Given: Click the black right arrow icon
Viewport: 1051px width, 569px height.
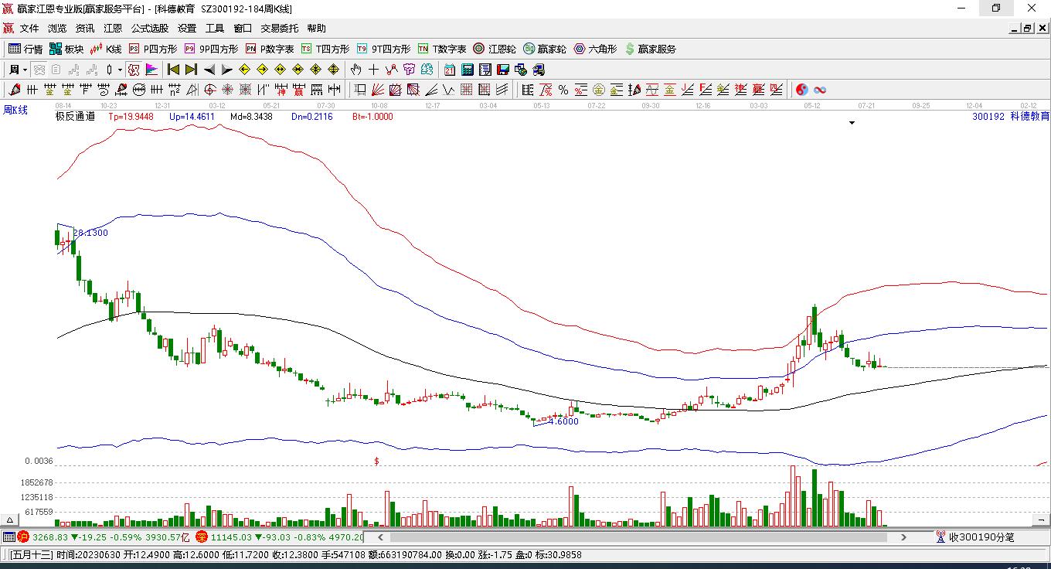Looking at the screenshot, I should pyautogui.click(x=226, y=70).
